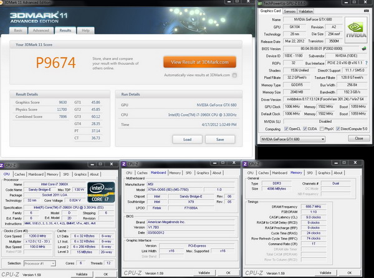
Task: Click the Intel Core i7 logo badge
Action: [x=101, y=192]
